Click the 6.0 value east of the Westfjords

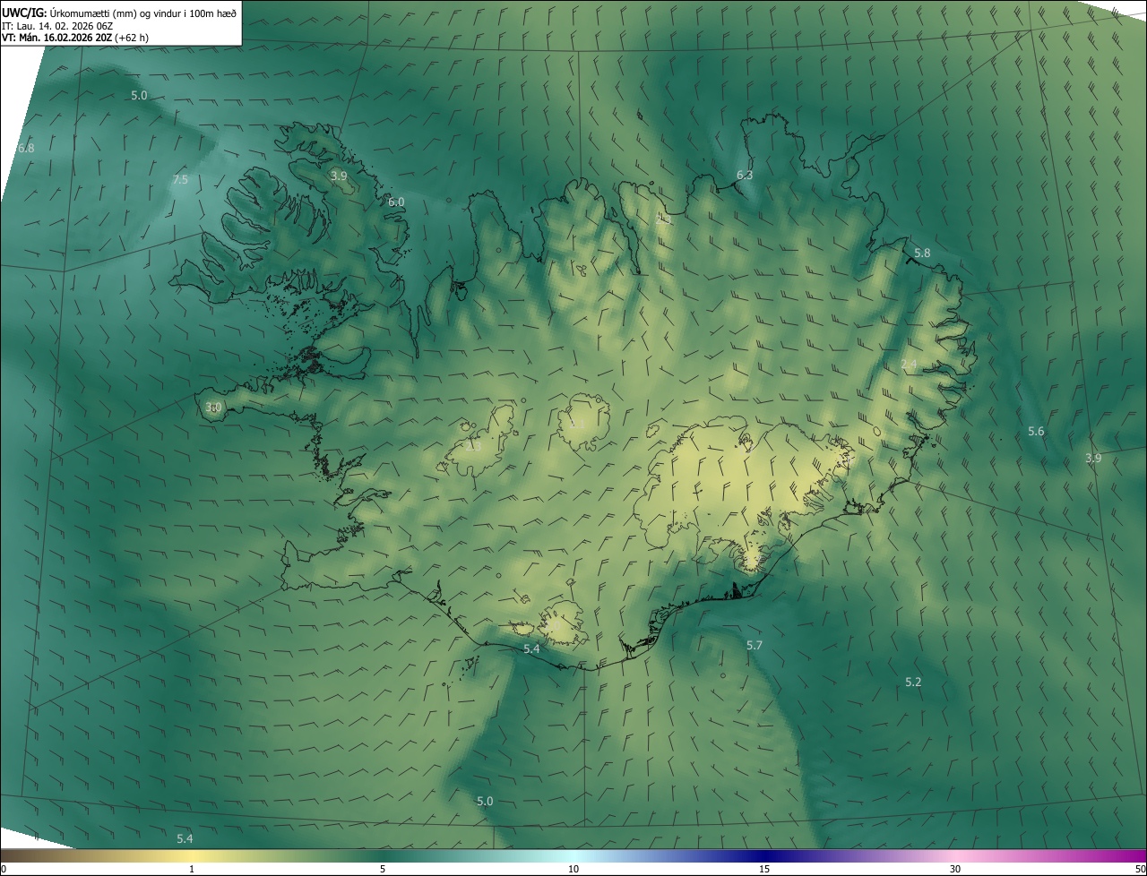point(396,202)
